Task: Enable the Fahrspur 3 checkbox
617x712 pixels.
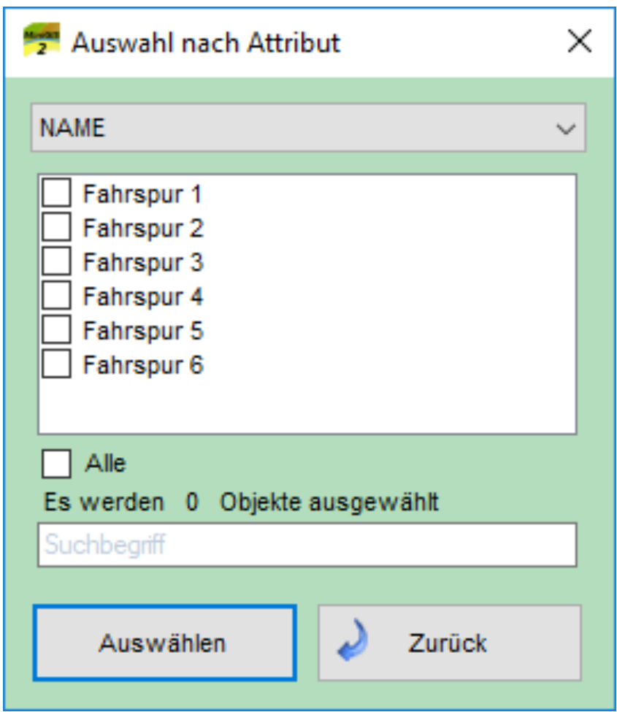Action: click(x=57, y=262)
